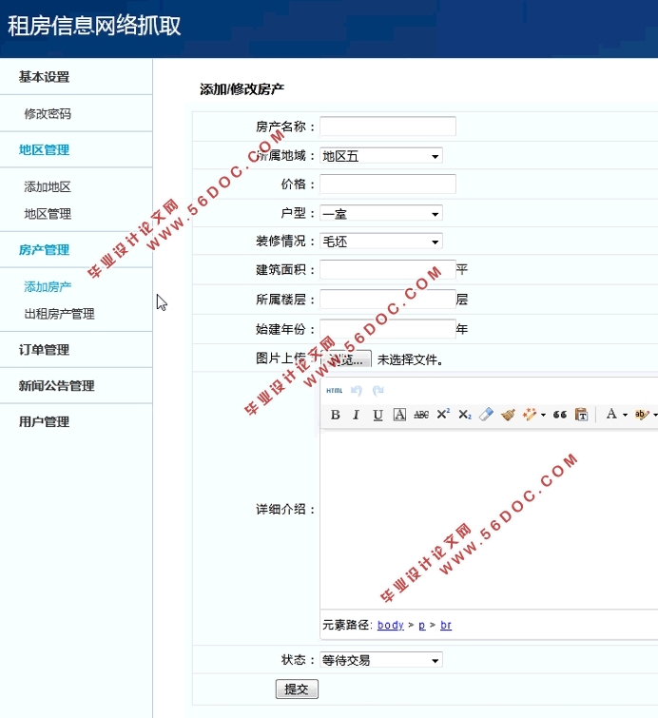This screenshot has height=718, width=658.
Task: Click the eraser clear-format icon
Action: pos(486,415)
